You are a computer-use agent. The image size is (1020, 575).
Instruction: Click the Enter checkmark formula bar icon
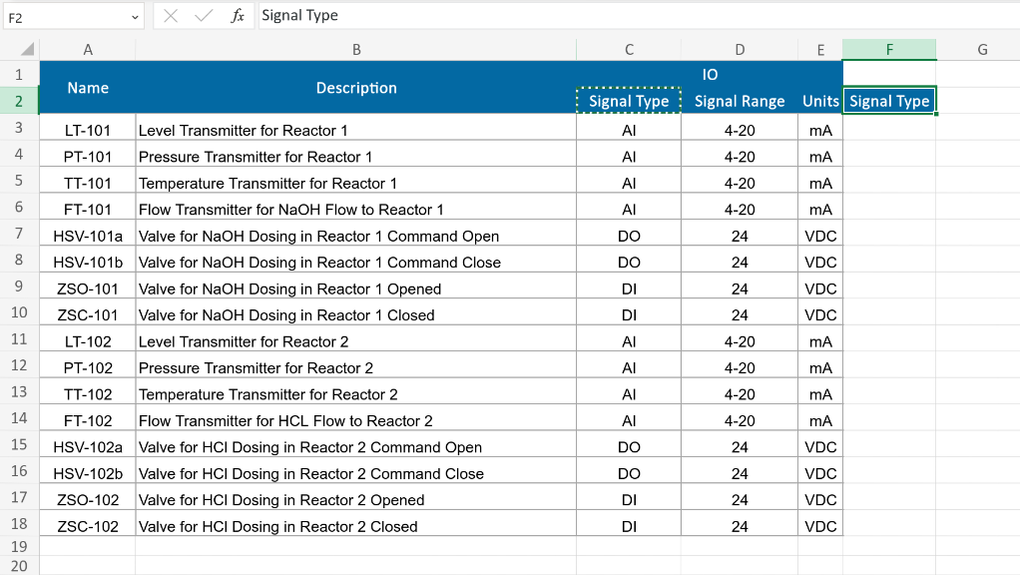click(x=204, y=16)
